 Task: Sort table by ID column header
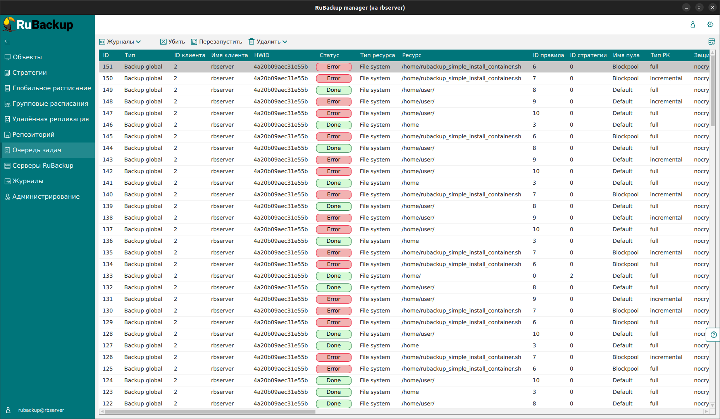106,55
